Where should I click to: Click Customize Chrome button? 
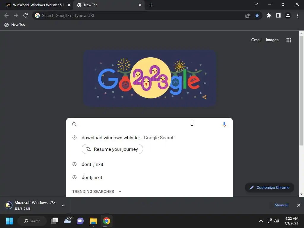pos(270,188)
